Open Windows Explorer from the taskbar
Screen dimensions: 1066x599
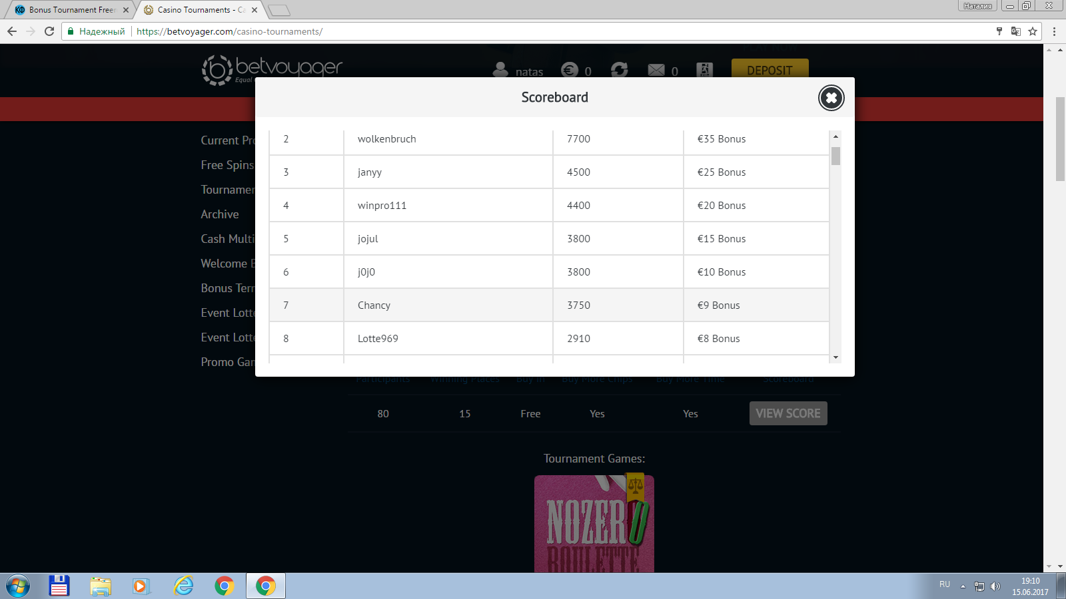pyautogui.click(x=101, y=586)
